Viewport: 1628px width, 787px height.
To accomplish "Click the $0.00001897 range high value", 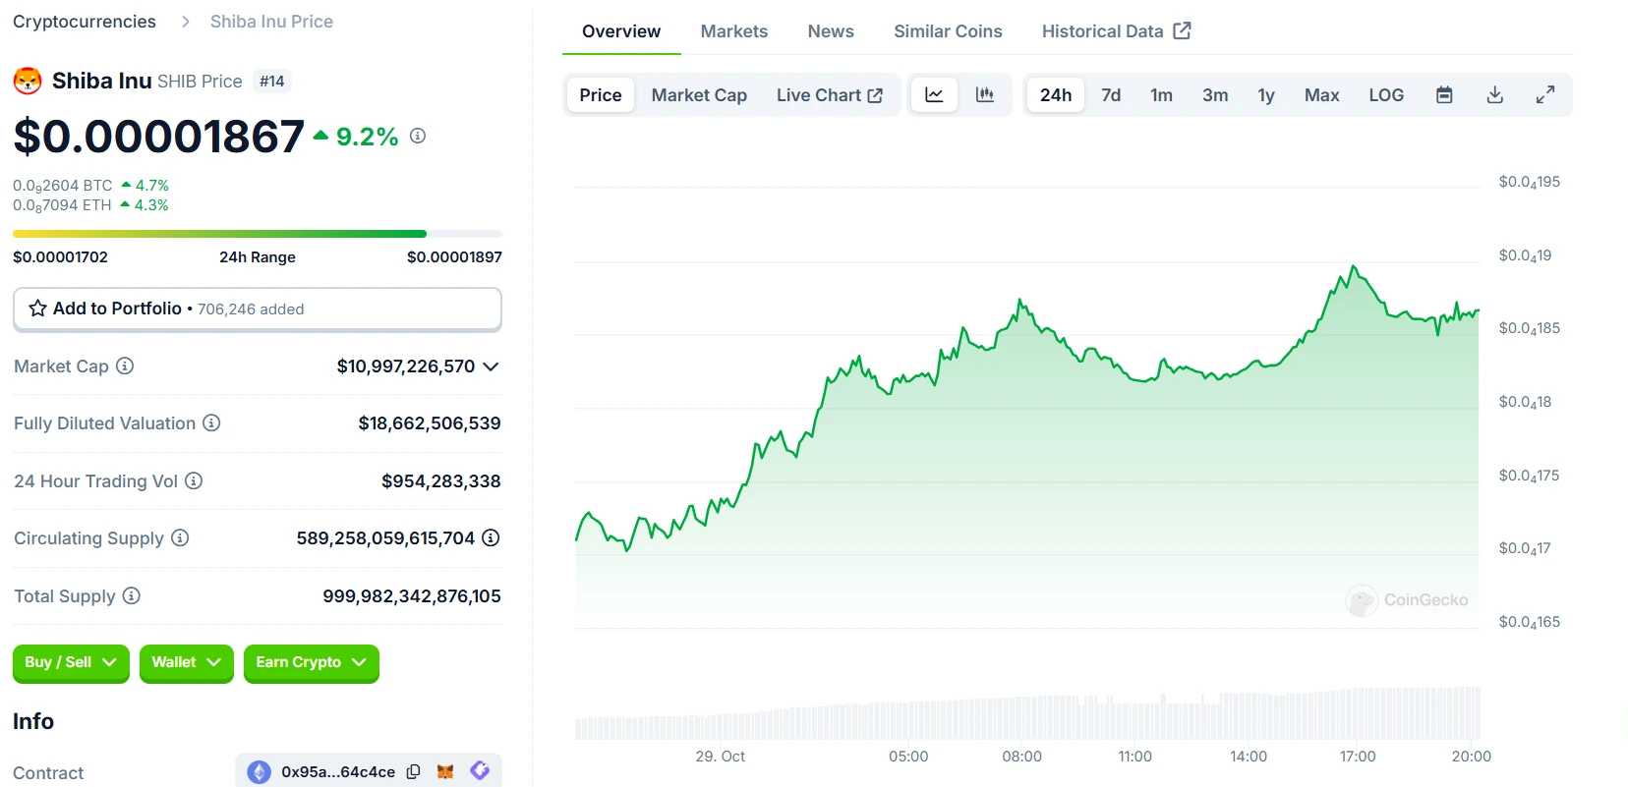I will (x=454, y=257).
